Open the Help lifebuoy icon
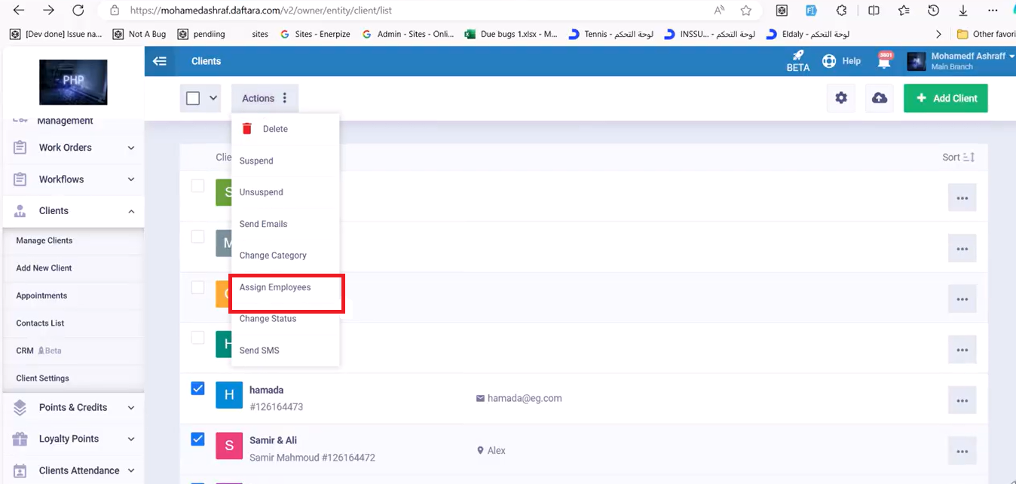The image size is (1016, 484). (829, 61)
